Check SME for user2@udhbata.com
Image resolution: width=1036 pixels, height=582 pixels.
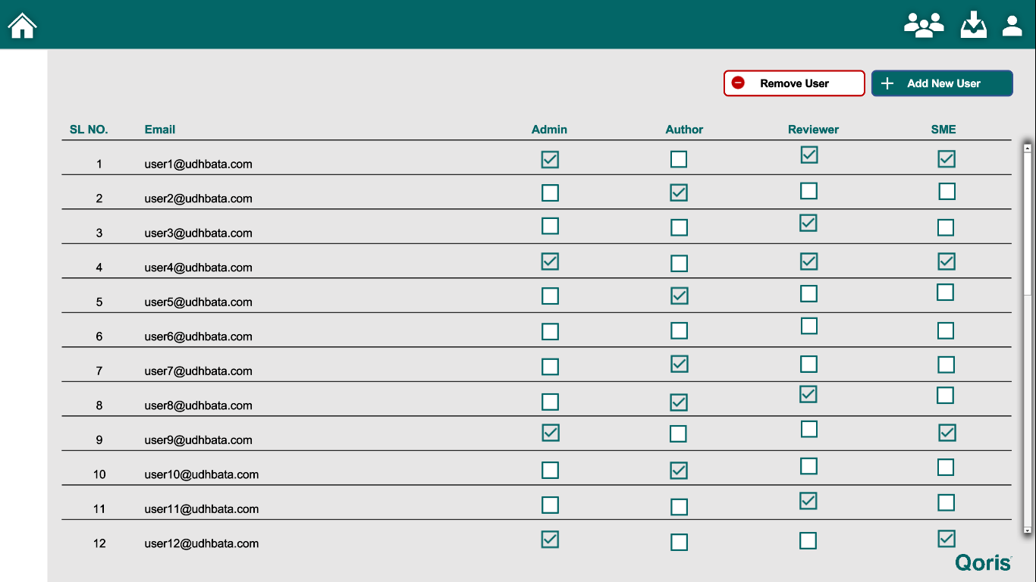[947, 191]
